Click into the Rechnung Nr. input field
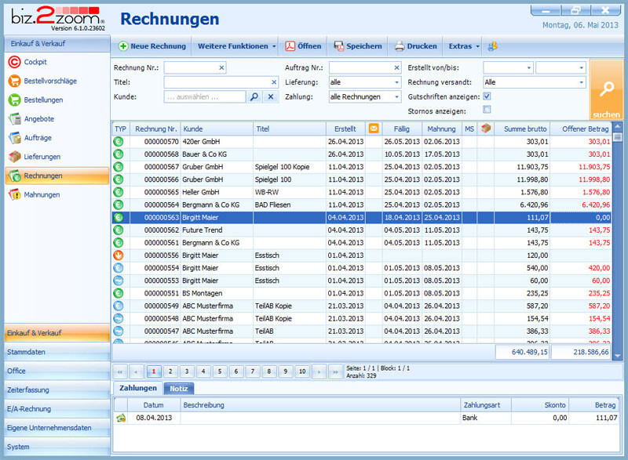 point(190,68)
